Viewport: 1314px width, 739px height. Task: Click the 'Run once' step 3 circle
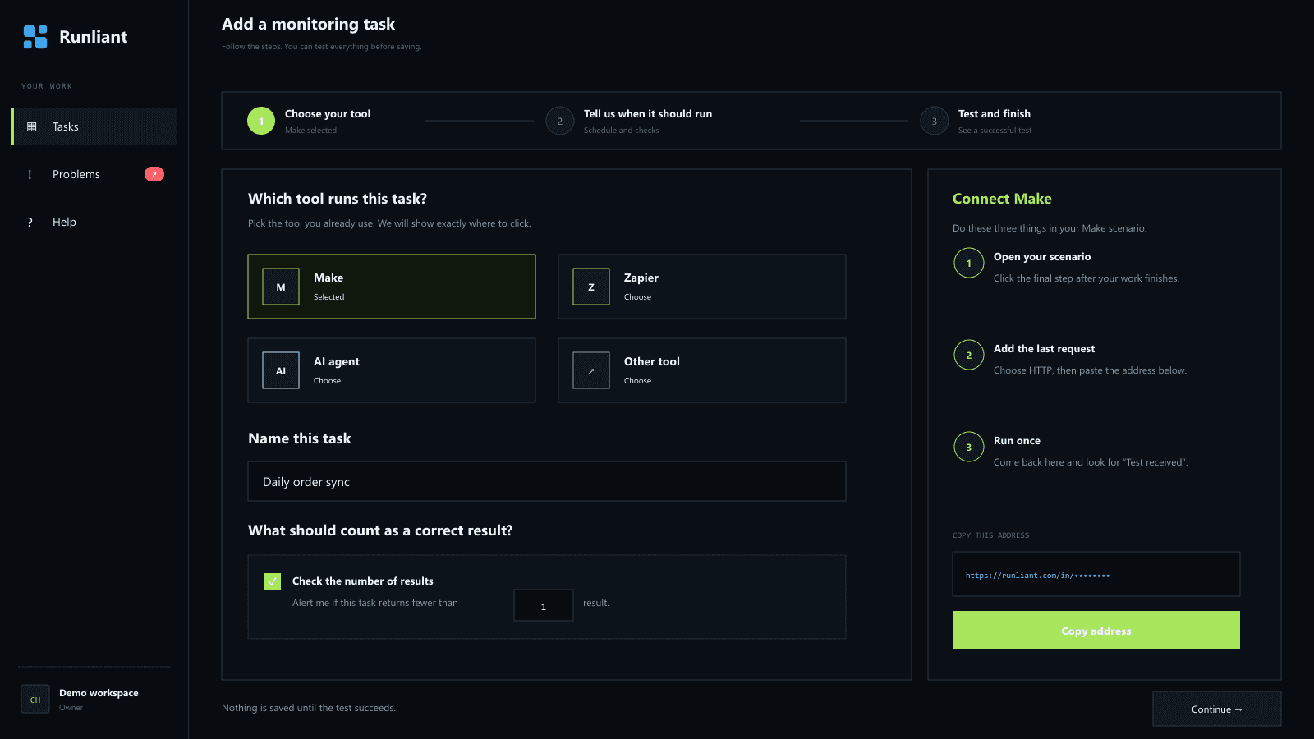pos(969,447)
